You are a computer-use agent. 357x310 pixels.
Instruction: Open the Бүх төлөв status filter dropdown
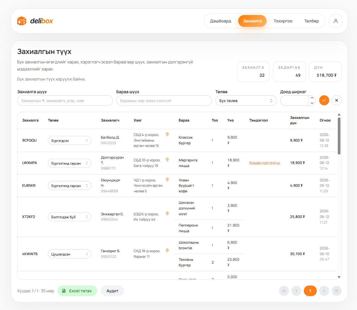[x=246, y=101]
